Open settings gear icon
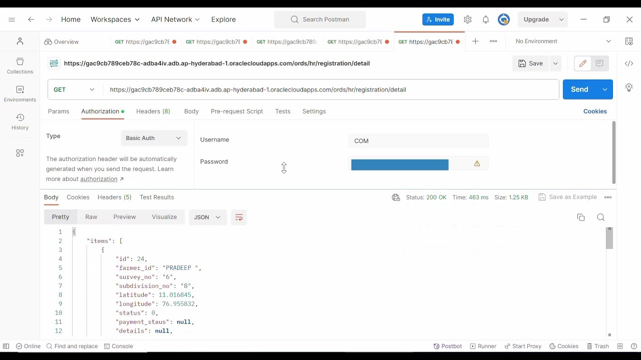The height and width of the screenshot is (360, 641). coord(468,19)
